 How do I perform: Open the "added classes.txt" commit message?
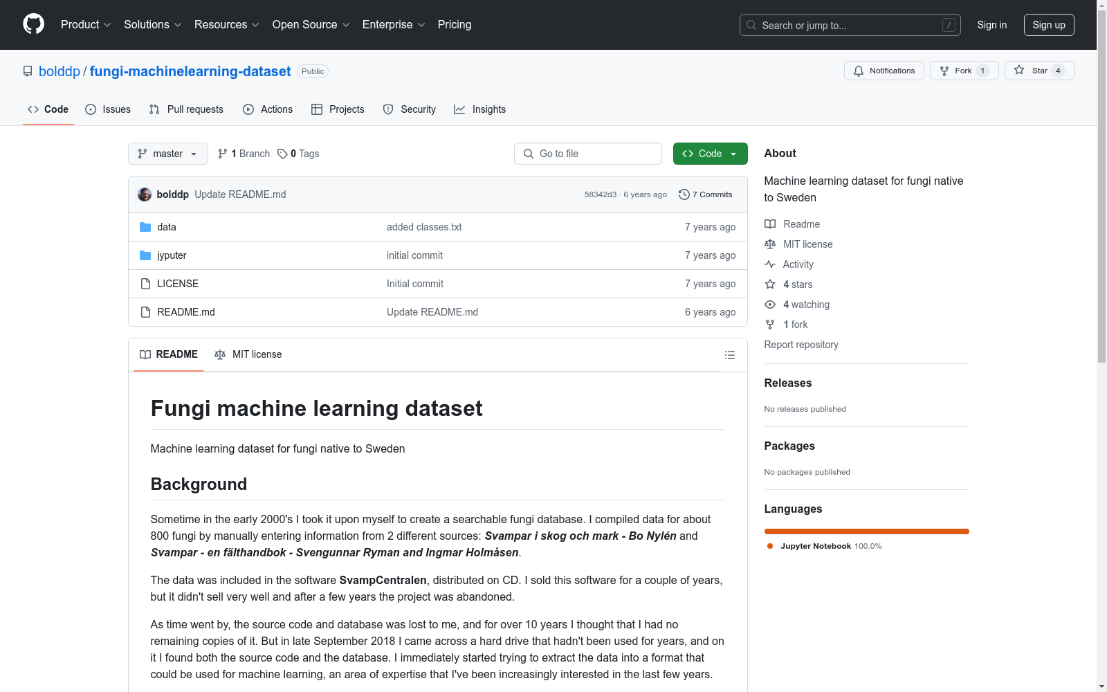(424, 227)
